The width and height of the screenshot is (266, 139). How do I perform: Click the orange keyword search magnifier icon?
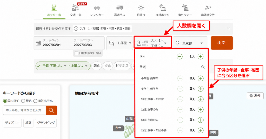(51, 110)
